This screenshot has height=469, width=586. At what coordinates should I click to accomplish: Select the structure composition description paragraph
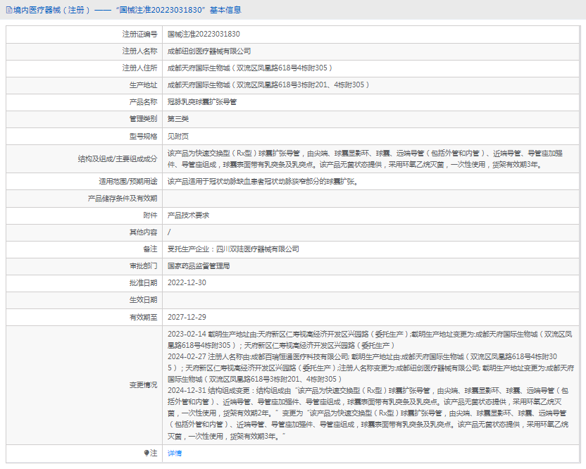coord(365,159)
